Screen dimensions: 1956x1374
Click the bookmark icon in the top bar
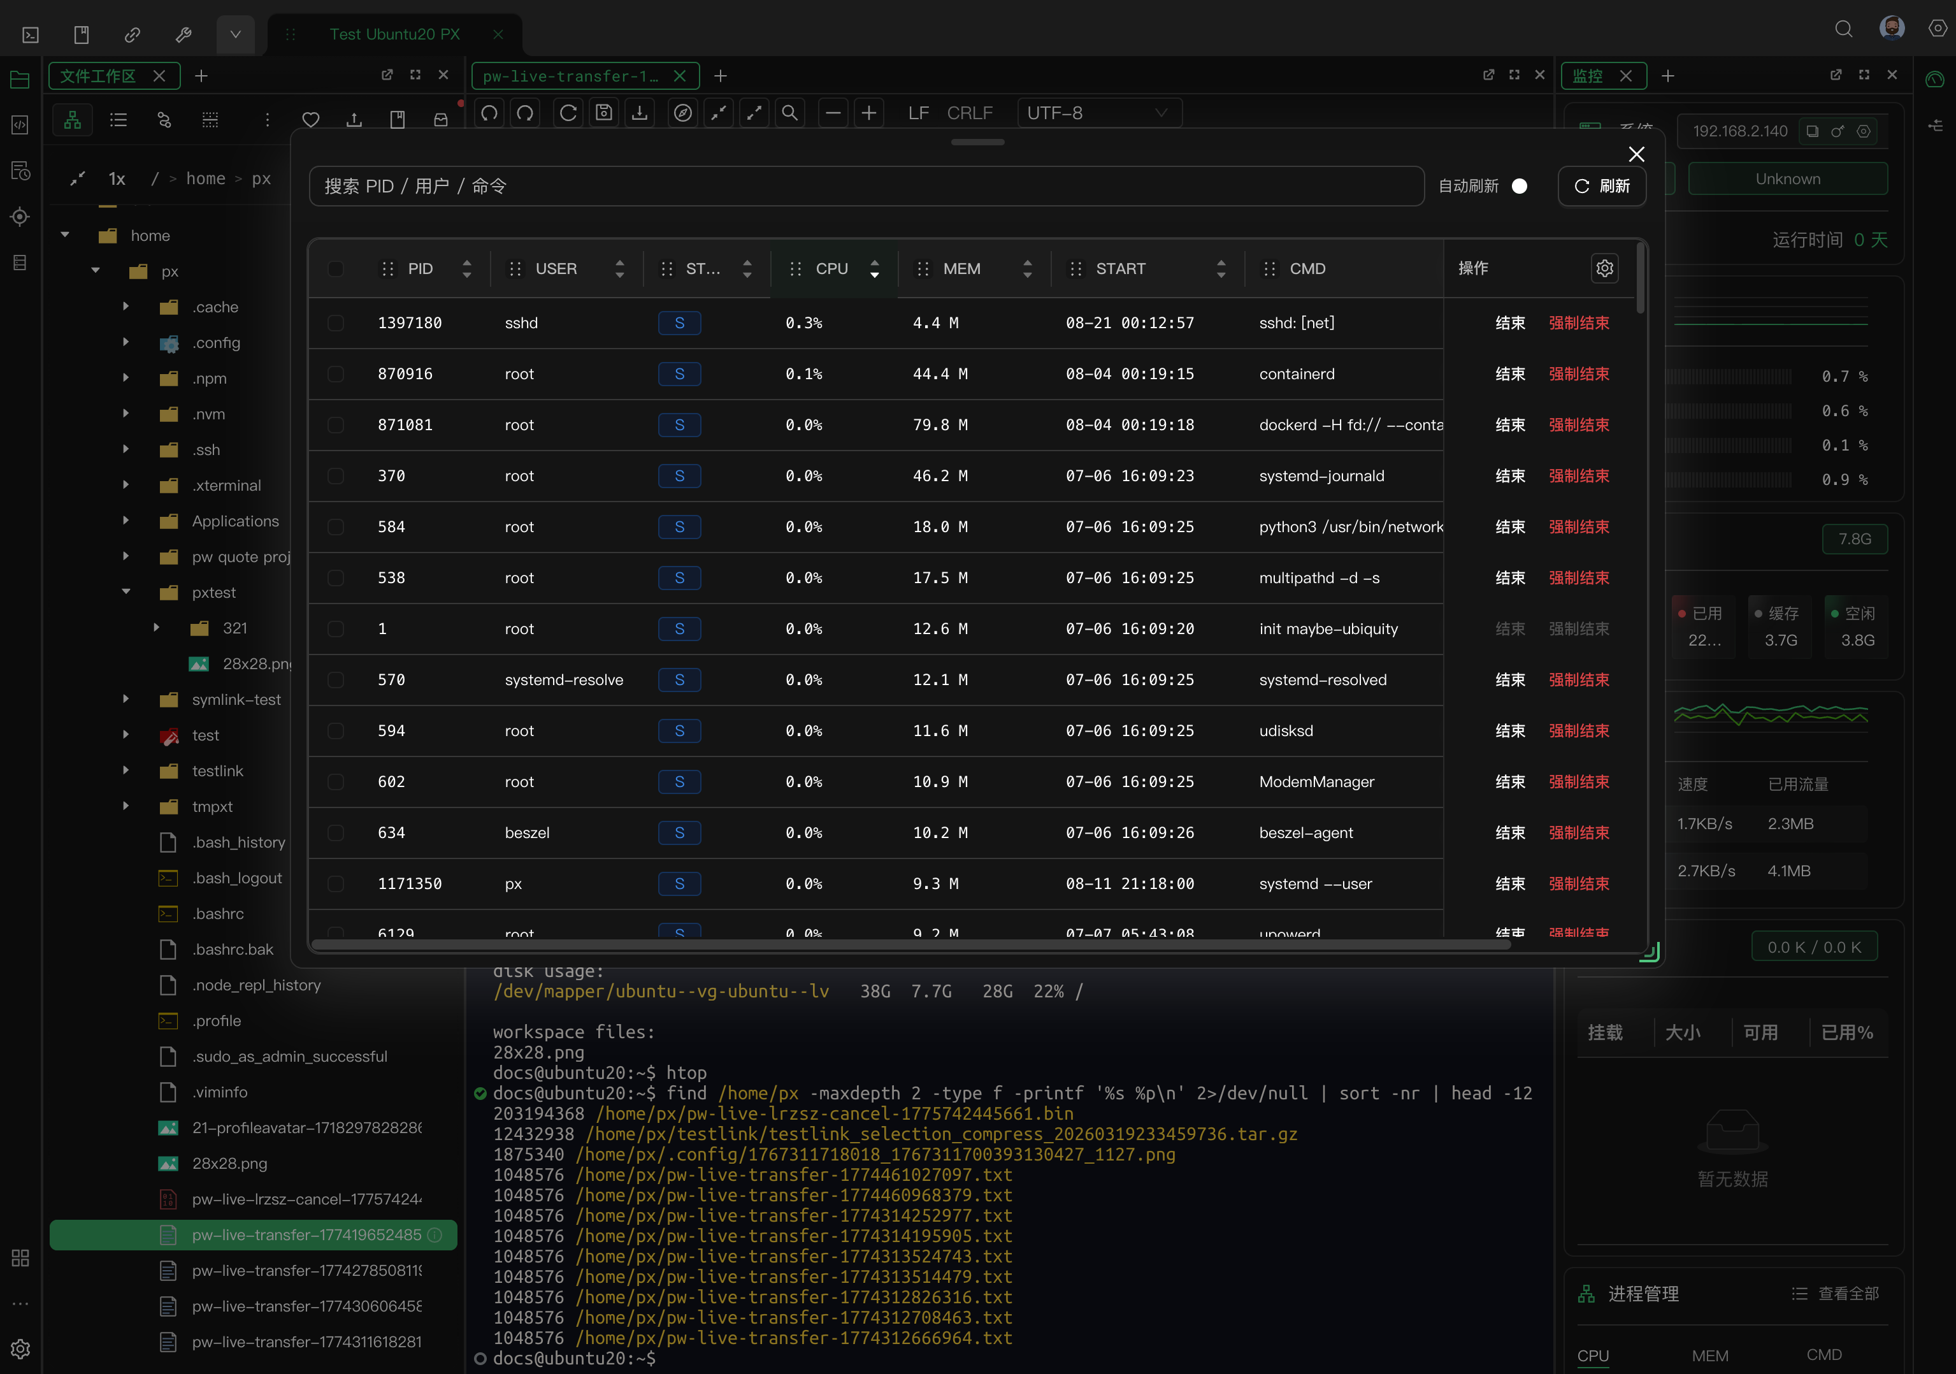click(82, 35)
